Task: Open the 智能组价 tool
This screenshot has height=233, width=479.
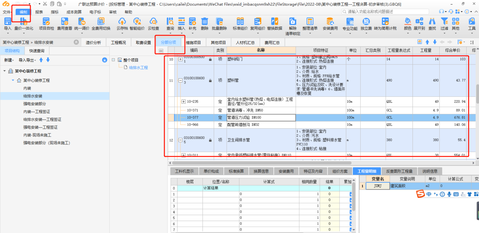Action: tap(137, 25)
